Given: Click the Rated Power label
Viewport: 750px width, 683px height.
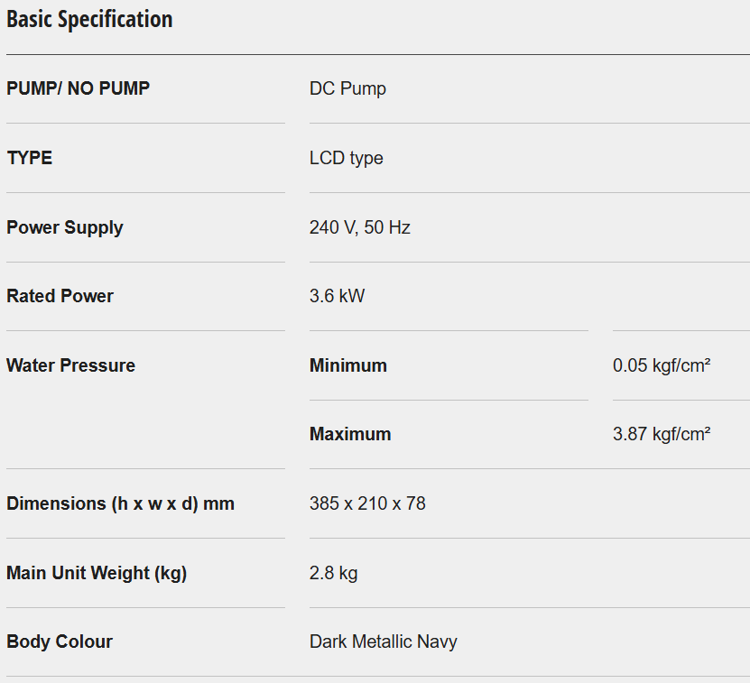Looking at the screenshot, I should coord(60,296).
